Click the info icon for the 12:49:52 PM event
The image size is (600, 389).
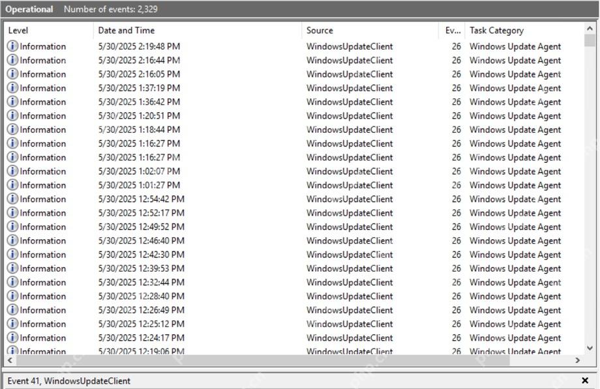12,227
